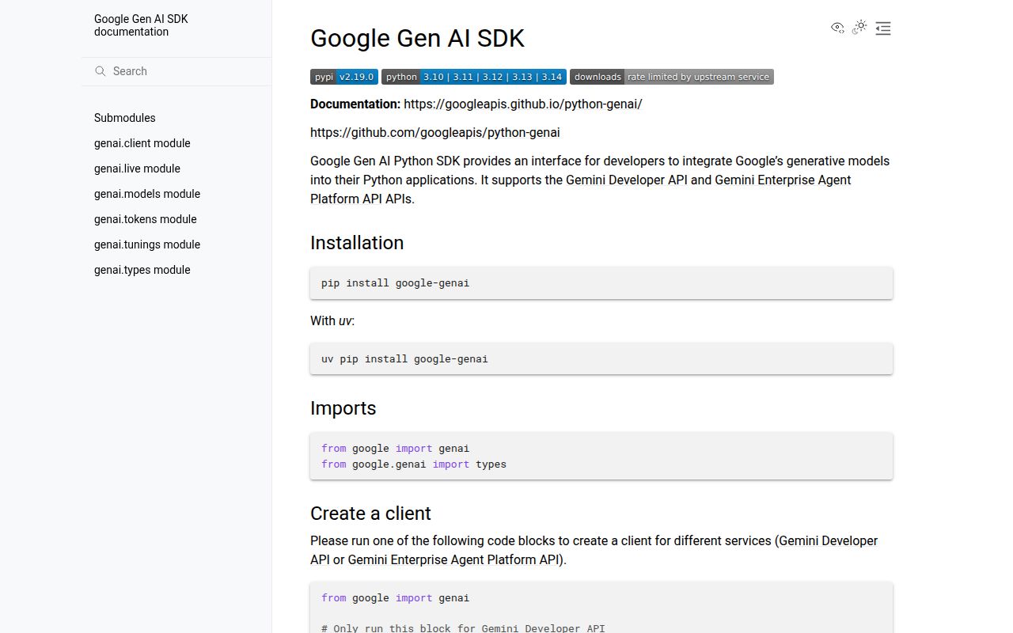This screenshot has height=633, width=1013.
Task: Click the 'from google.genai import types' line
Action: (414, 464)
